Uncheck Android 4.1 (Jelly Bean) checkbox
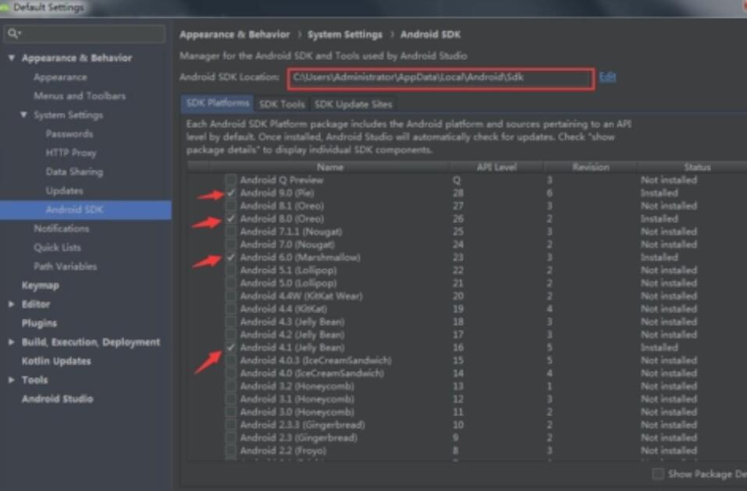This screenshot has height=491, width=747. tap(231, 348)
